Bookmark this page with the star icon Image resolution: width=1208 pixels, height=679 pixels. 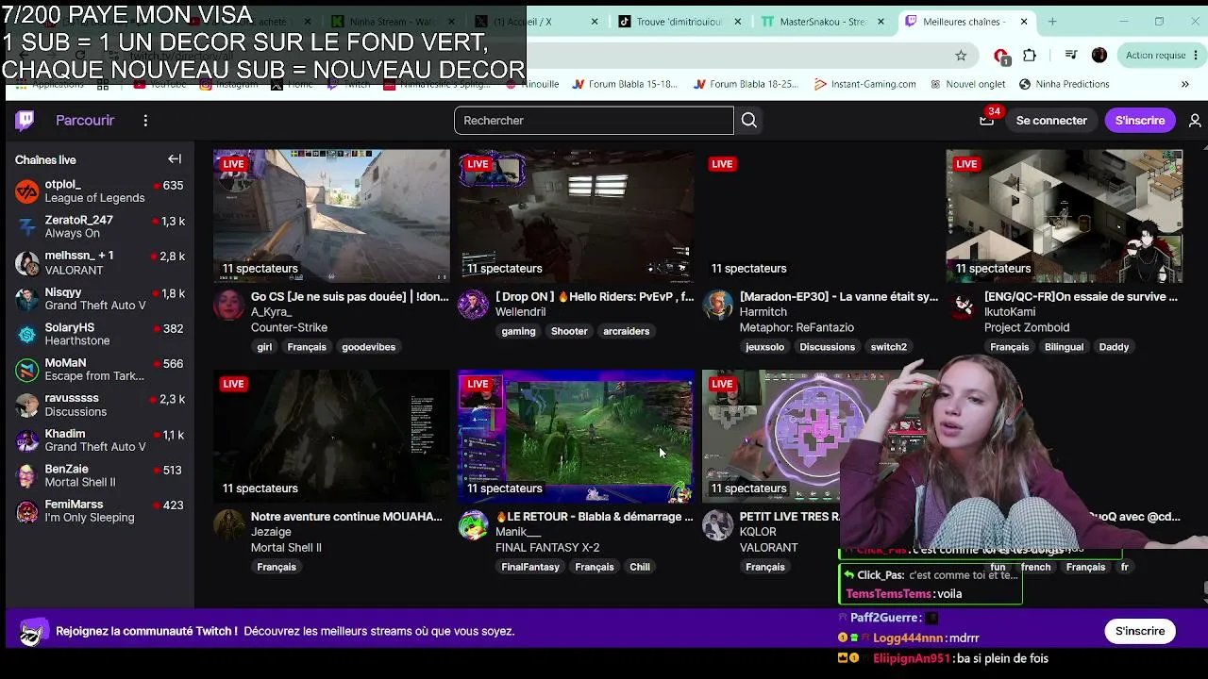tap(961, 56)
